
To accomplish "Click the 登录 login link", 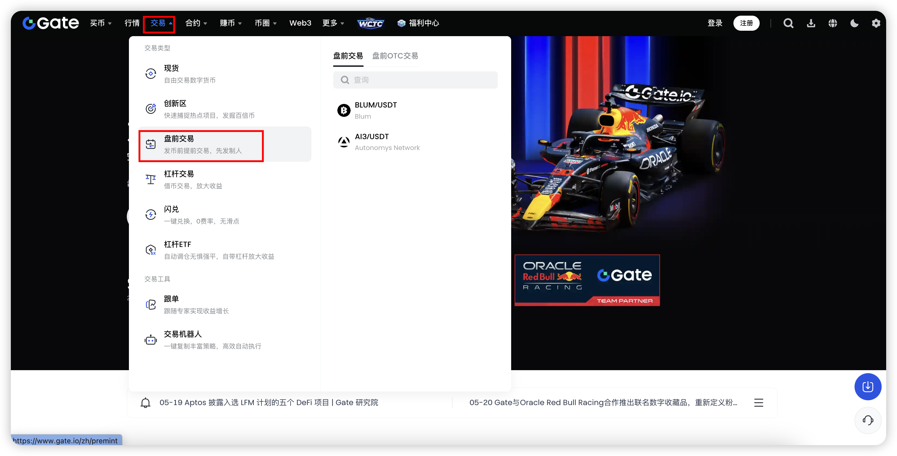I will [x=715, y=23].
